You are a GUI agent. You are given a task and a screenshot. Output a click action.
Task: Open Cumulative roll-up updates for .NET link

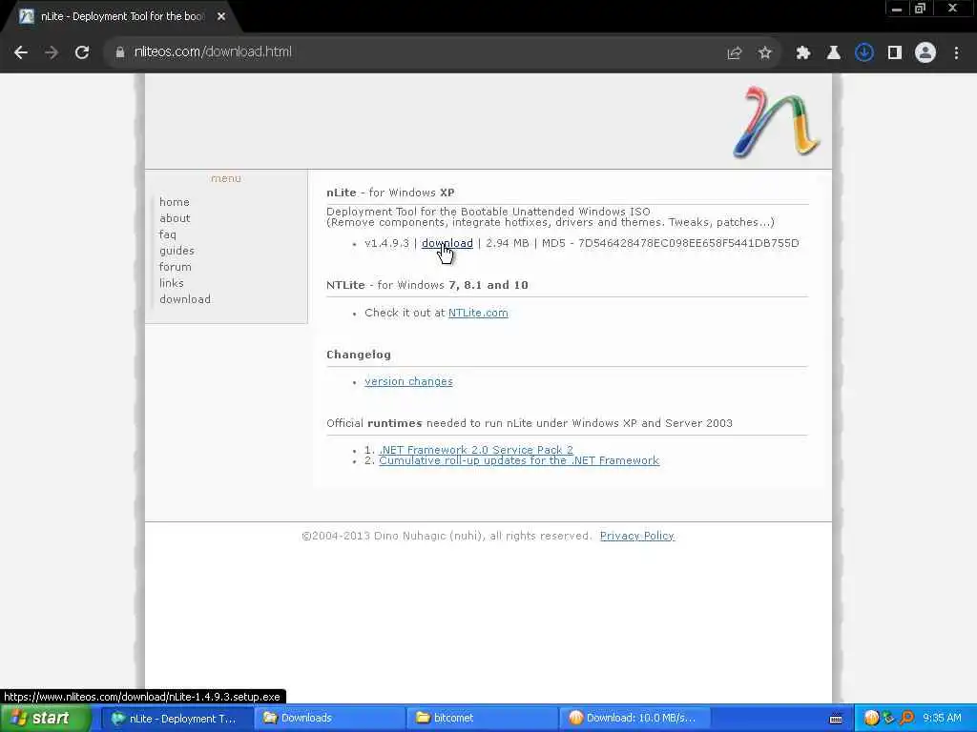tap(519, 460)
